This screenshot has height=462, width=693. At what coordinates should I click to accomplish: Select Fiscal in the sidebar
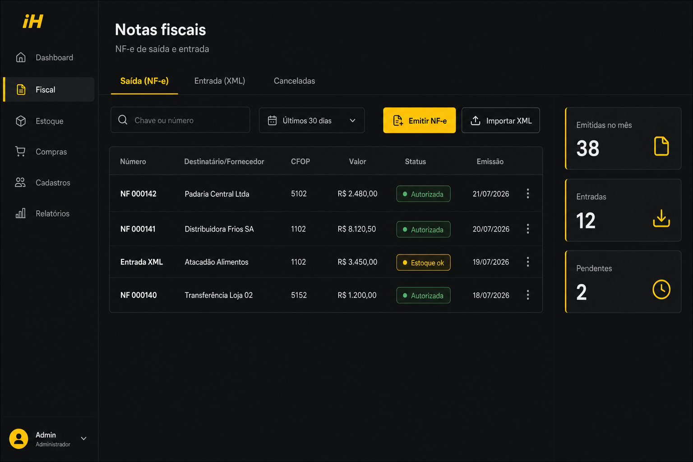pos(49,89)
